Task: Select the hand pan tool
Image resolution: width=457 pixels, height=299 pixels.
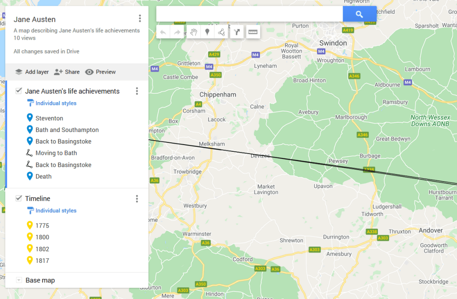Action: (x=194, y=32)
